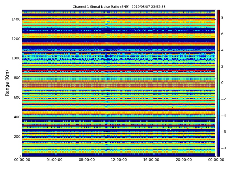This screenshot has height=173, width=231.
Task: Click the 0 range tick label on the y-axis
Action: coord(19,156)
